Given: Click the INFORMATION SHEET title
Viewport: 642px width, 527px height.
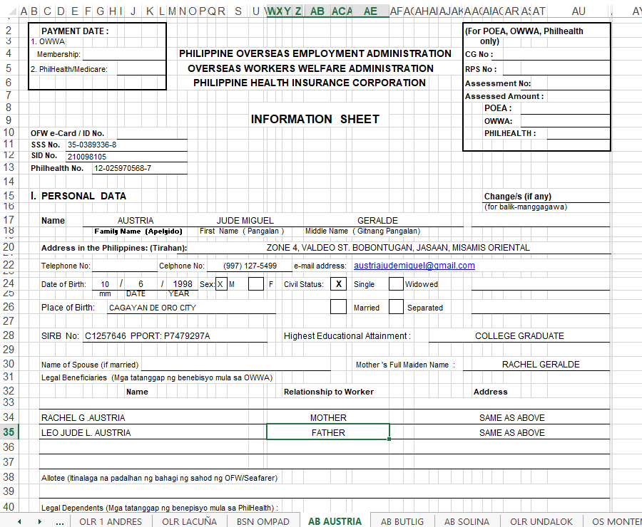Looking at the screenshot, I should tap(315, 119).
